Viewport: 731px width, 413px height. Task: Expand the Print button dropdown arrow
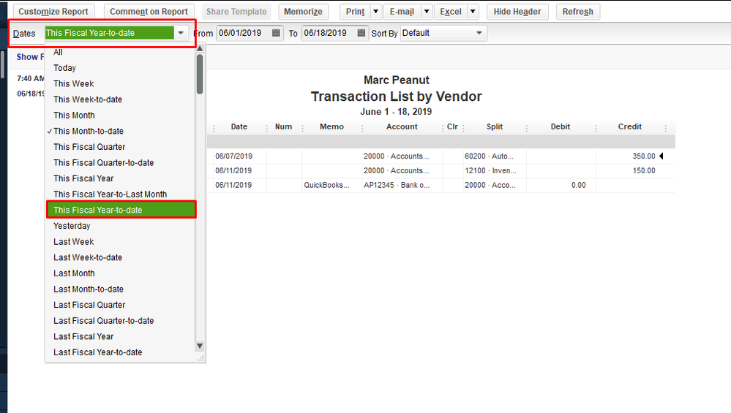[x=376, y=12]
